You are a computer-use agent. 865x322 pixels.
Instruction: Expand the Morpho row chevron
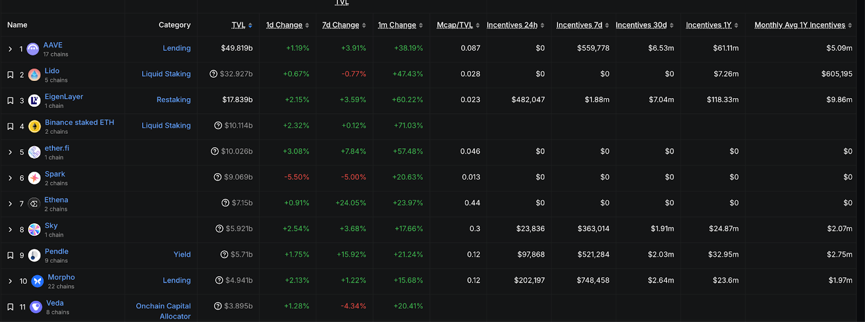click(x=10, y=281)
